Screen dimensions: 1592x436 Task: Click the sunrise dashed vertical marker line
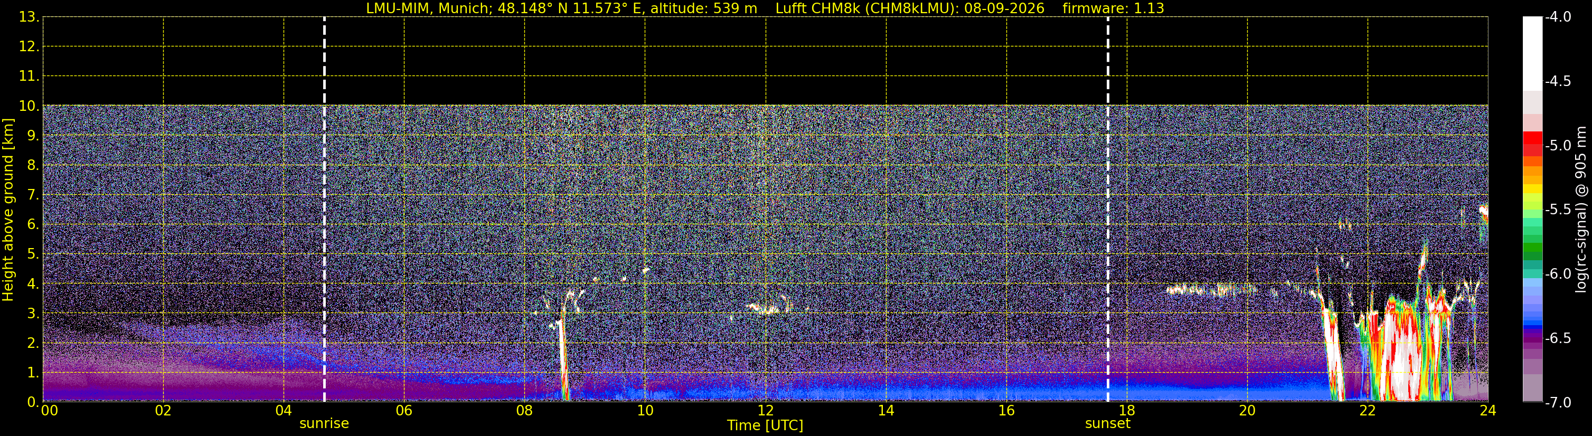pos(324,210)
